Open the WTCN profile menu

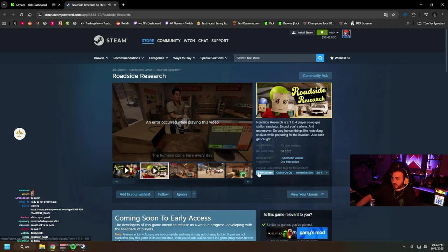click(189, 41)
